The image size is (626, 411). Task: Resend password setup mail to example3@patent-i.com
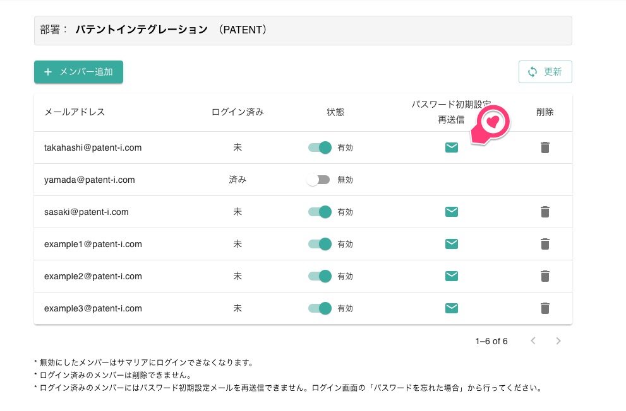pos(451,308)
